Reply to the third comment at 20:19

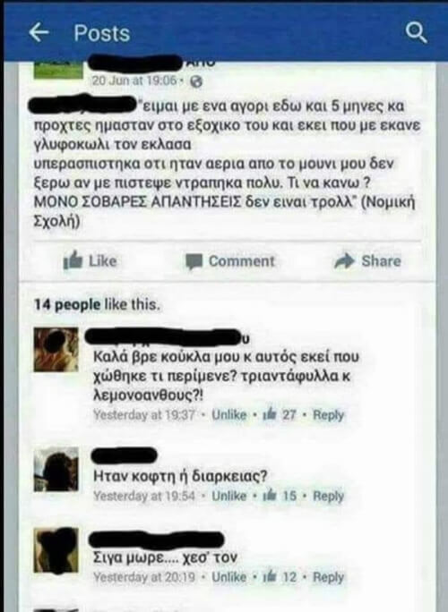tap(328, 577)
